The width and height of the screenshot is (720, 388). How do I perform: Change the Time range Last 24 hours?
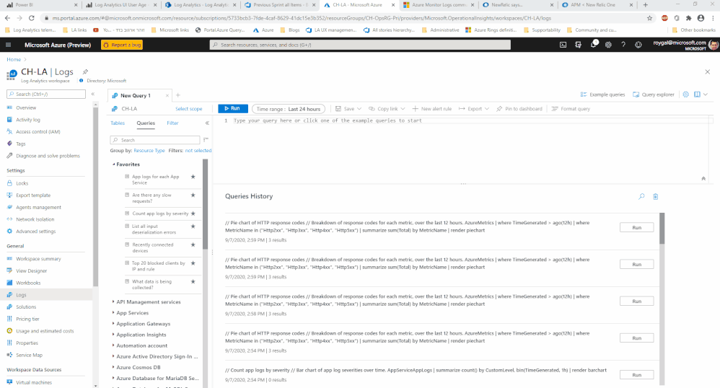coord(289,109)
